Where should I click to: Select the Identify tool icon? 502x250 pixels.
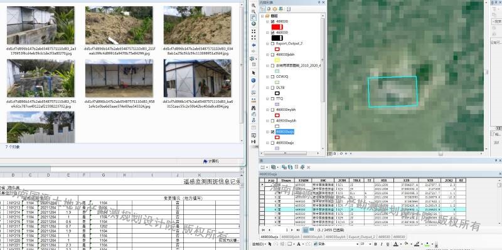[254, 80]
